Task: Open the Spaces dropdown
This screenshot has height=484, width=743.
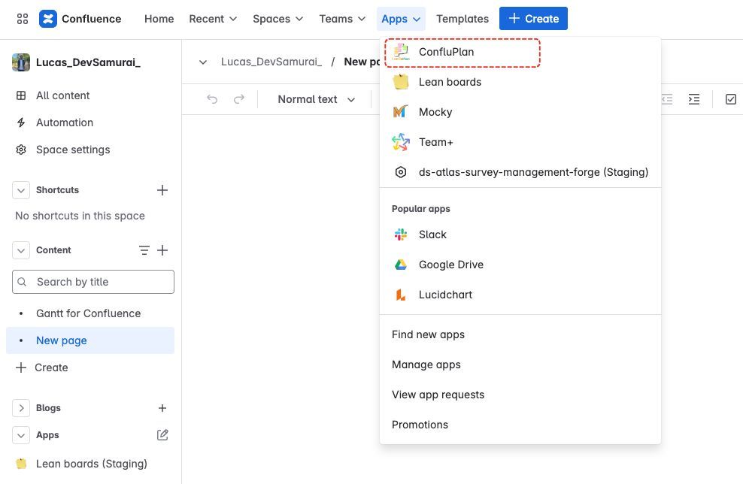Action: point(277,19)
